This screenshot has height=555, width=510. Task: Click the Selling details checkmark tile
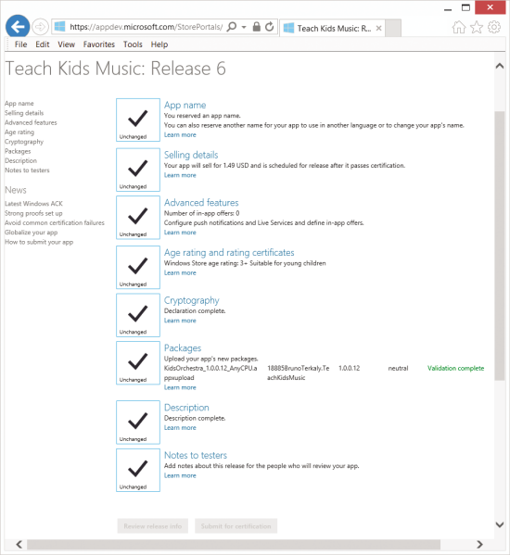(138, 170)
